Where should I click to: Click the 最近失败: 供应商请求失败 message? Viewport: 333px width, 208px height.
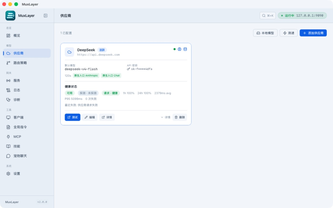(x=81, y=105)
